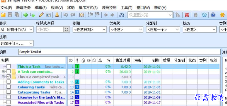The image size is (227, 106).
Task: Click the bell reminder column header
Action: click(100, 60)
